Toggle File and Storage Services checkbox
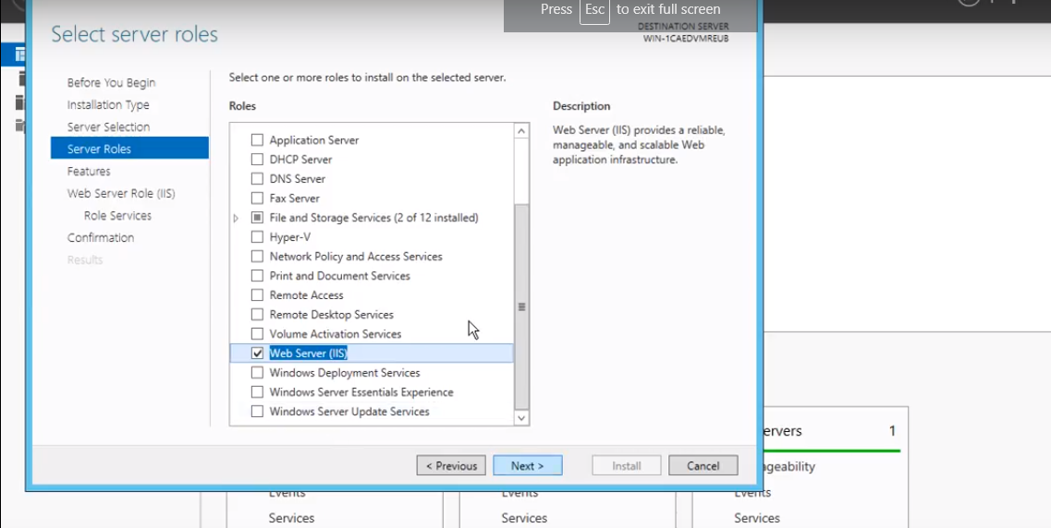1051x528 pixels. 257,218
